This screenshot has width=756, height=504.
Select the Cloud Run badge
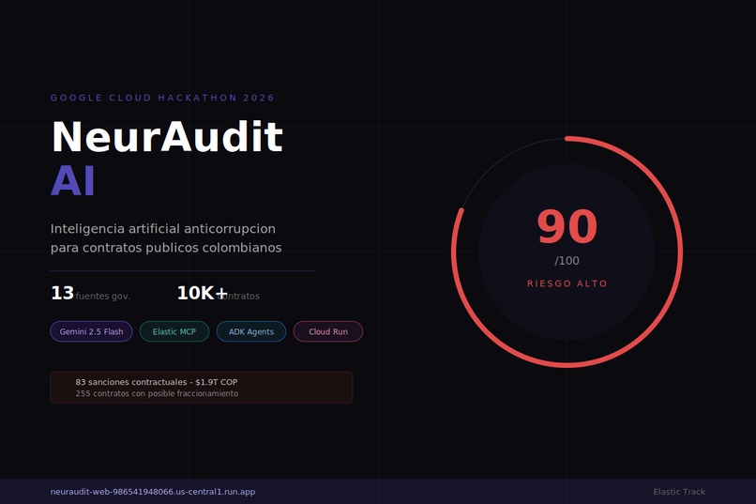click(x=328, y=331)
